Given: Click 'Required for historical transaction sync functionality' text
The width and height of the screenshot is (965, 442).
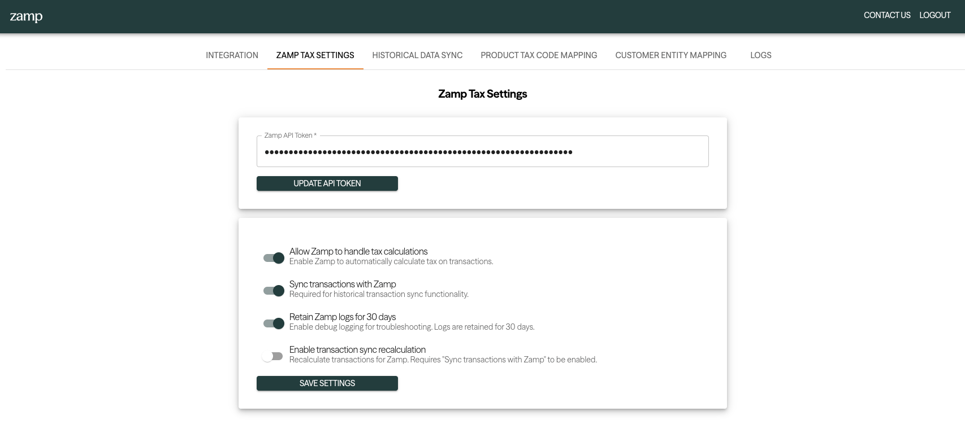Looking at the screenshot, I should 379,294.
